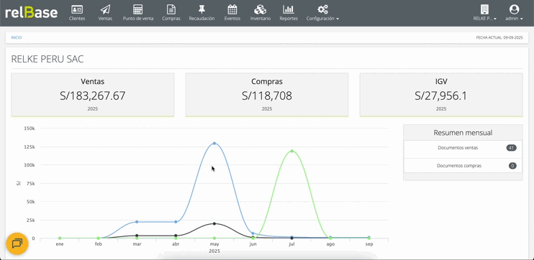Viewport: 534px width, 260px height.
Task: Click the jul month axis label
Action: pyautogui.click(x=292, y=244)
